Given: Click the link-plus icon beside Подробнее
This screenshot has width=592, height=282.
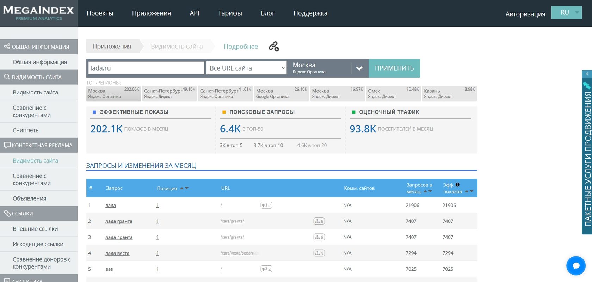Looking at the screenshot, I should (274, 47).
